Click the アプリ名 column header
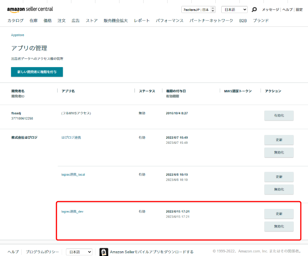The height and width of the screenshot is (256, 308). coord(68,91)
